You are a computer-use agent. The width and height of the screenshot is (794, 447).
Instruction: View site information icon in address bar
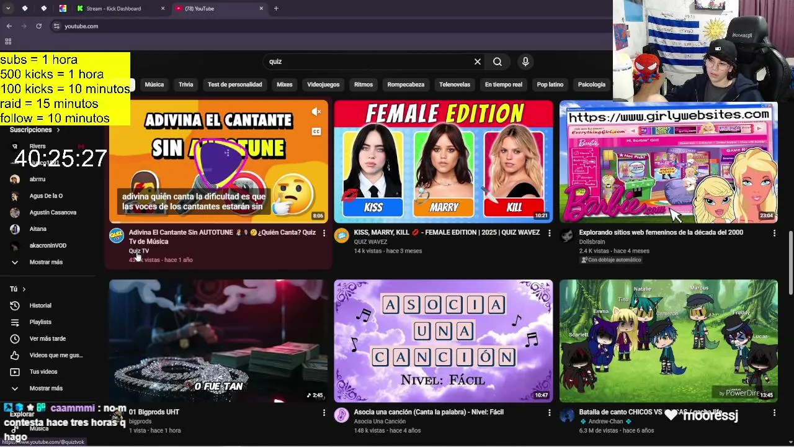[56, 26]
